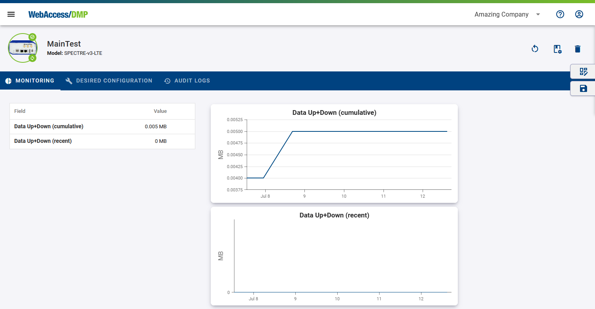Select the Amazing Company name
The height and width of the screenshot is (309, 595).
tap(501, 14)
